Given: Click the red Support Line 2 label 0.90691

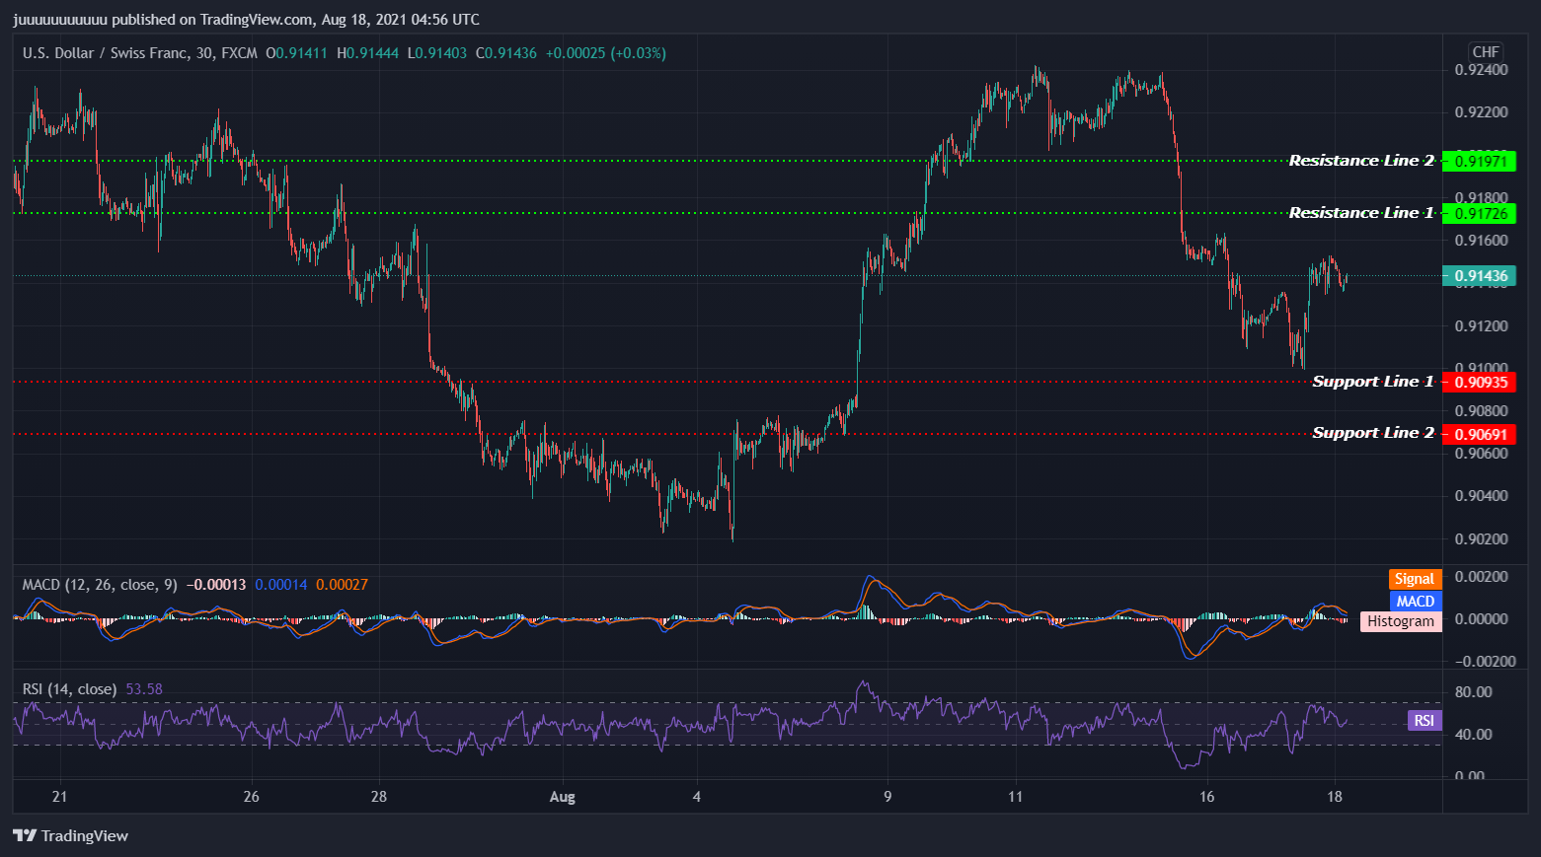Looking at the screenshot, I should click(x=1480, y=433).
